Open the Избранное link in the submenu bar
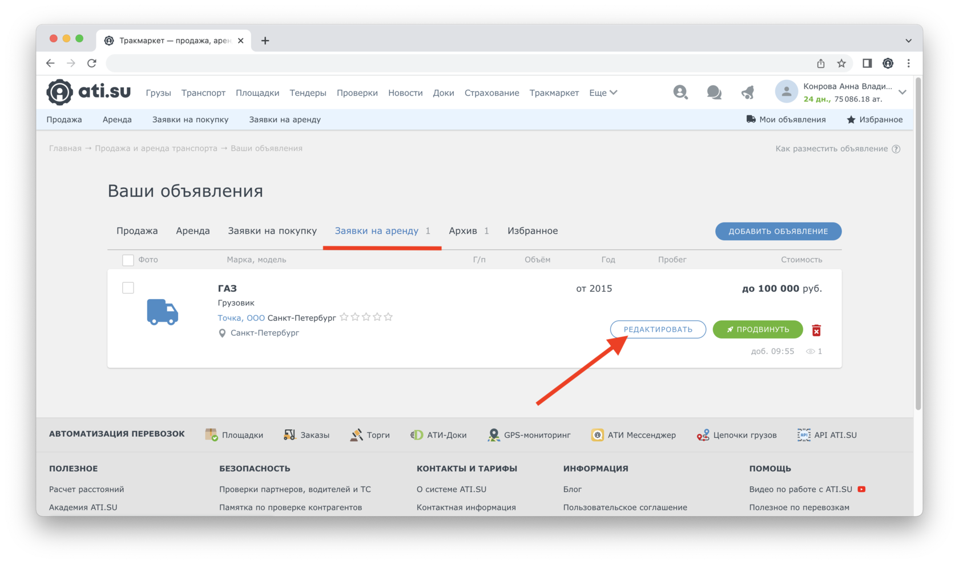 [875, 119]
